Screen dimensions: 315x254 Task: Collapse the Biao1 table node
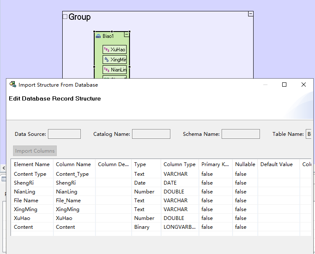coord(126,34)
